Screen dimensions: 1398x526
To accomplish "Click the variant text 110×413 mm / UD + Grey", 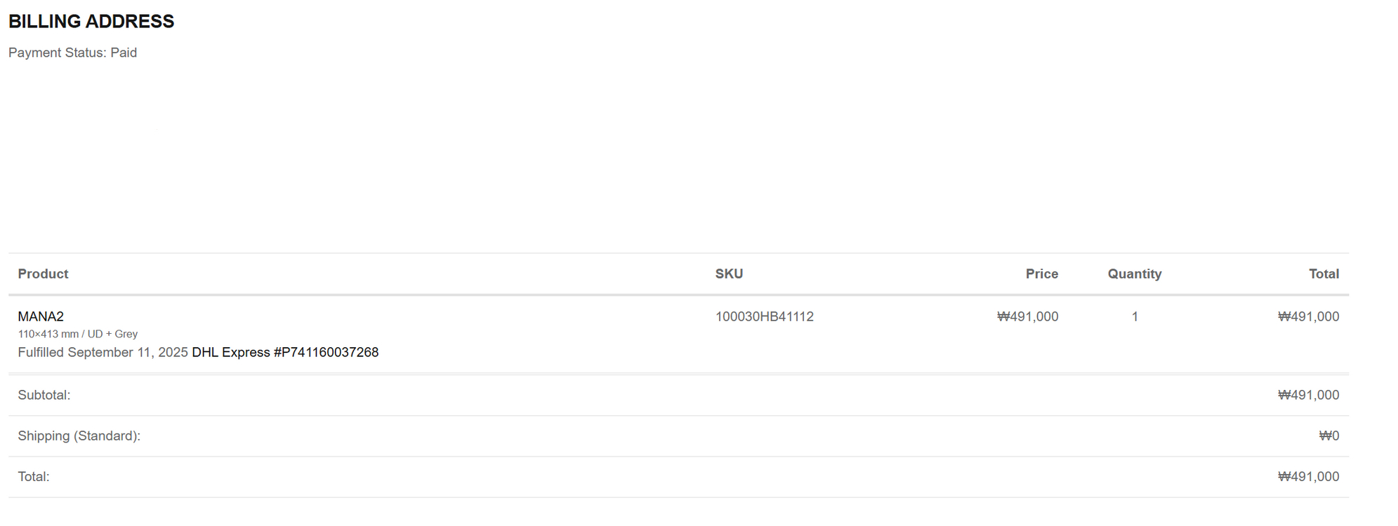I will pos(78,334).
